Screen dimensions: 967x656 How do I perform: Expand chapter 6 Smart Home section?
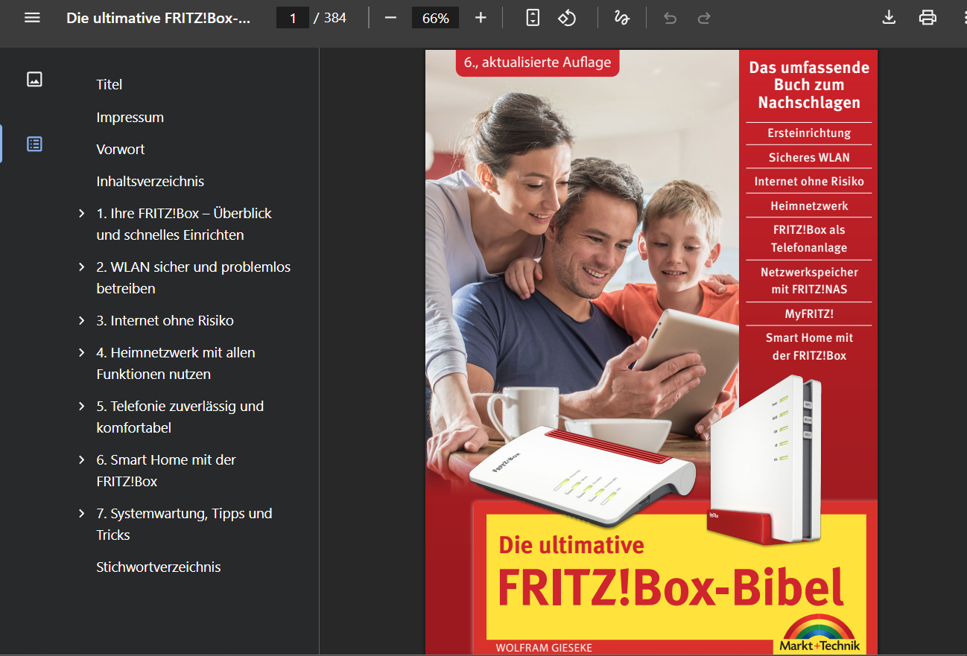[x=81, y=459]
